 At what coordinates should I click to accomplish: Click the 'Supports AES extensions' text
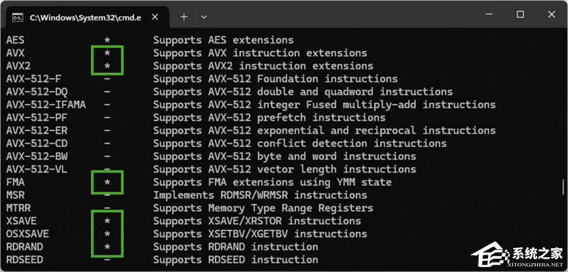(x=224, y=40)
